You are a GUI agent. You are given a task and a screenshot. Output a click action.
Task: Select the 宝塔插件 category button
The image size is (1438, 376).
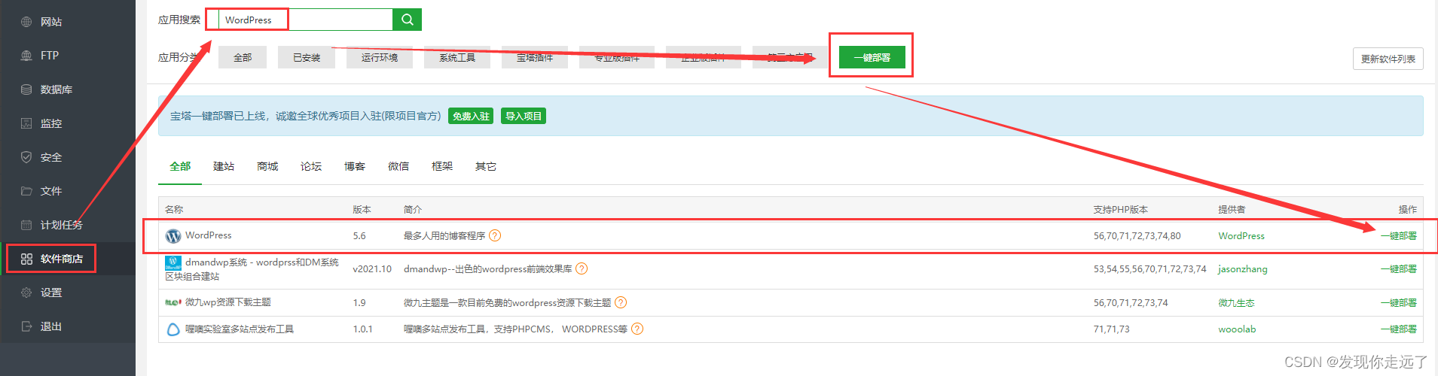(535, 57)
